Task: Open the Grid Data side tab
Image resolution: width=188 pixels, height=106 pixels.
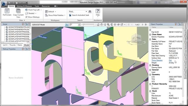Action: click(x=185, y=75)
